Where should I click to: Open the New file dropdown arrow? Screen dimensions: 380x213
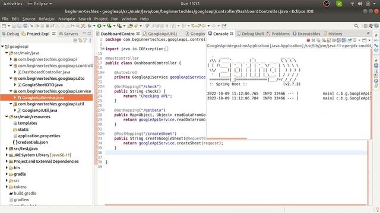point(9,26)
